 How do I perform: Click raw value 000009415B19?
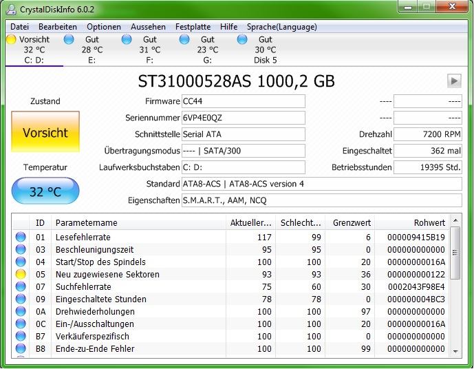(x=416, y=237)
